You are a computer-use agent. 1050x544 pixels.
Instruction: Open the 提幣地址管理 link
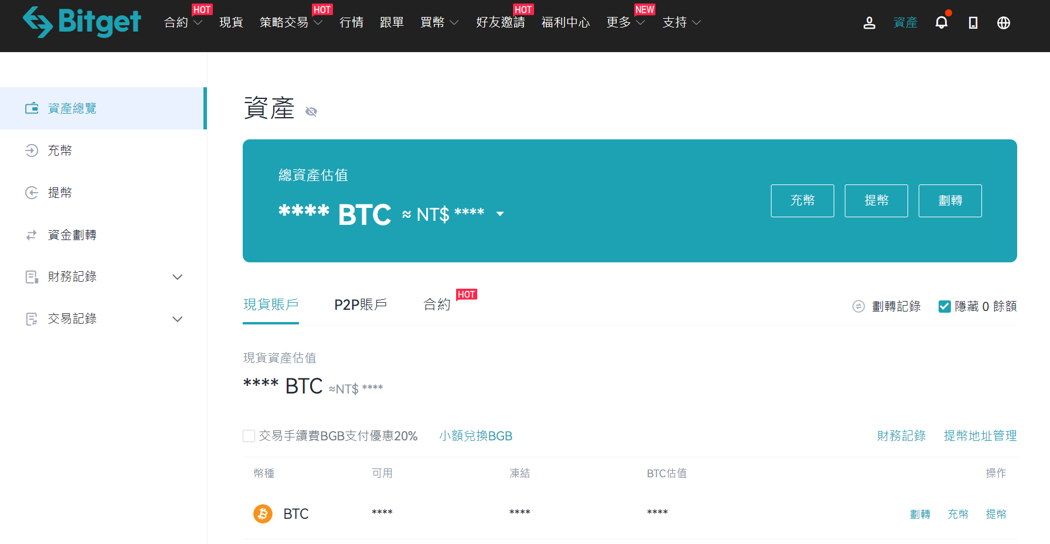pos(980,436)
